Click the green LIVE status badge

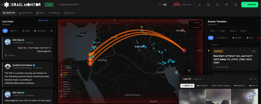click(49, 5)
